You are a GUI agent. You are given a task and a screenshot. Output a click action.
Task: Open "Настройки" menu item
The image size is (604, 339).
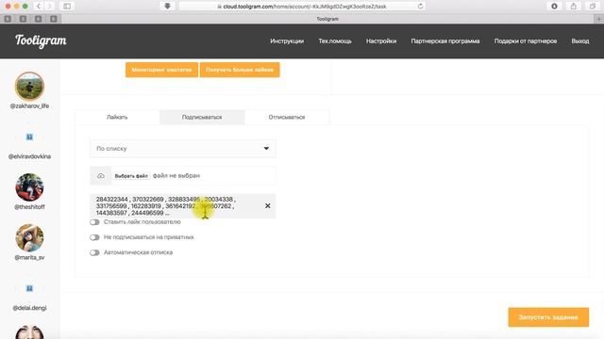pos(381,41)
